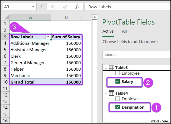171x124 pixels.
Task: Open the Row Labels filter dropdown
Action: [48, 37]
